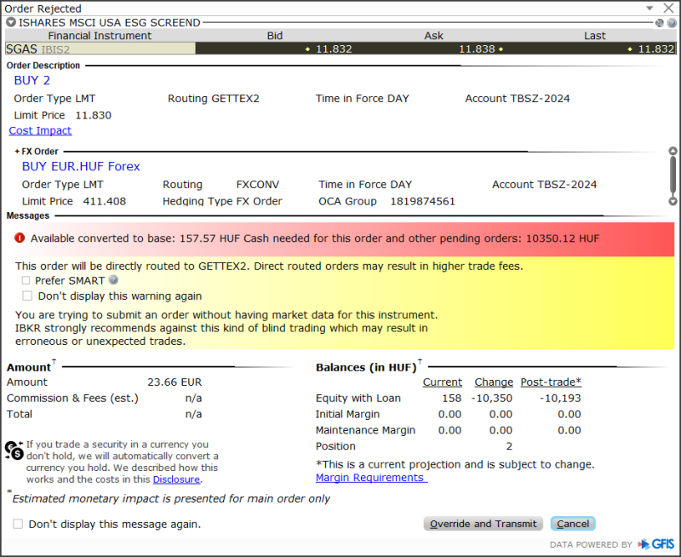This screenshot has height=557, width=681.
Task: Click the red error icon in Messages
Action: coord(20,238)
